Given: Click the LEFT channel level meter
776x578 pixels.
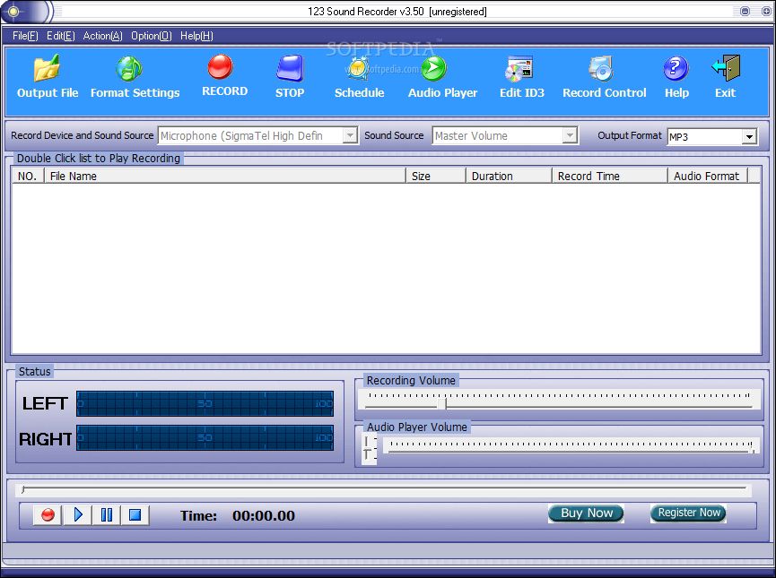Looking at the screenshot, I should [205, 403].
